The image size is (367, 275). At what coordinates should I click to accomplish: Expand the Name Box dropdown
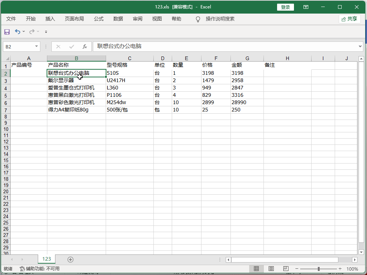click(x=36, y=46)
